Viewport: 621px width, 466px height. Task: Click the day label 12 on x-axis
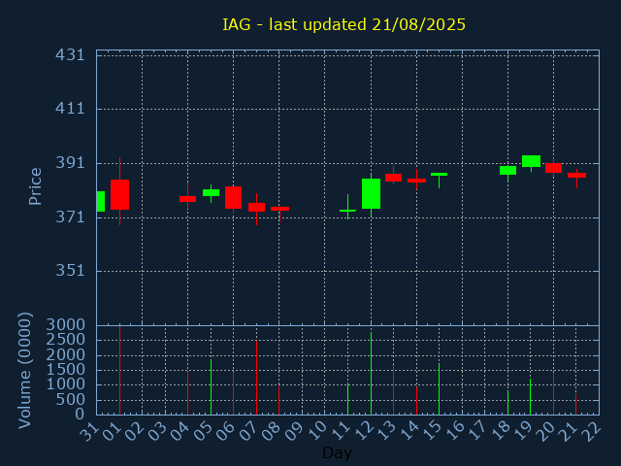coord(365,430)
